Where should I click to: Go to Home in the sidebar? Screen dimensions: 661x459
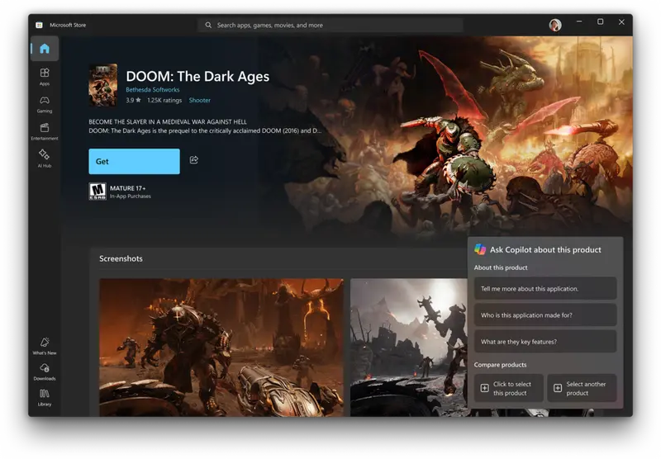pyautogui.click(x=45, y=49)
